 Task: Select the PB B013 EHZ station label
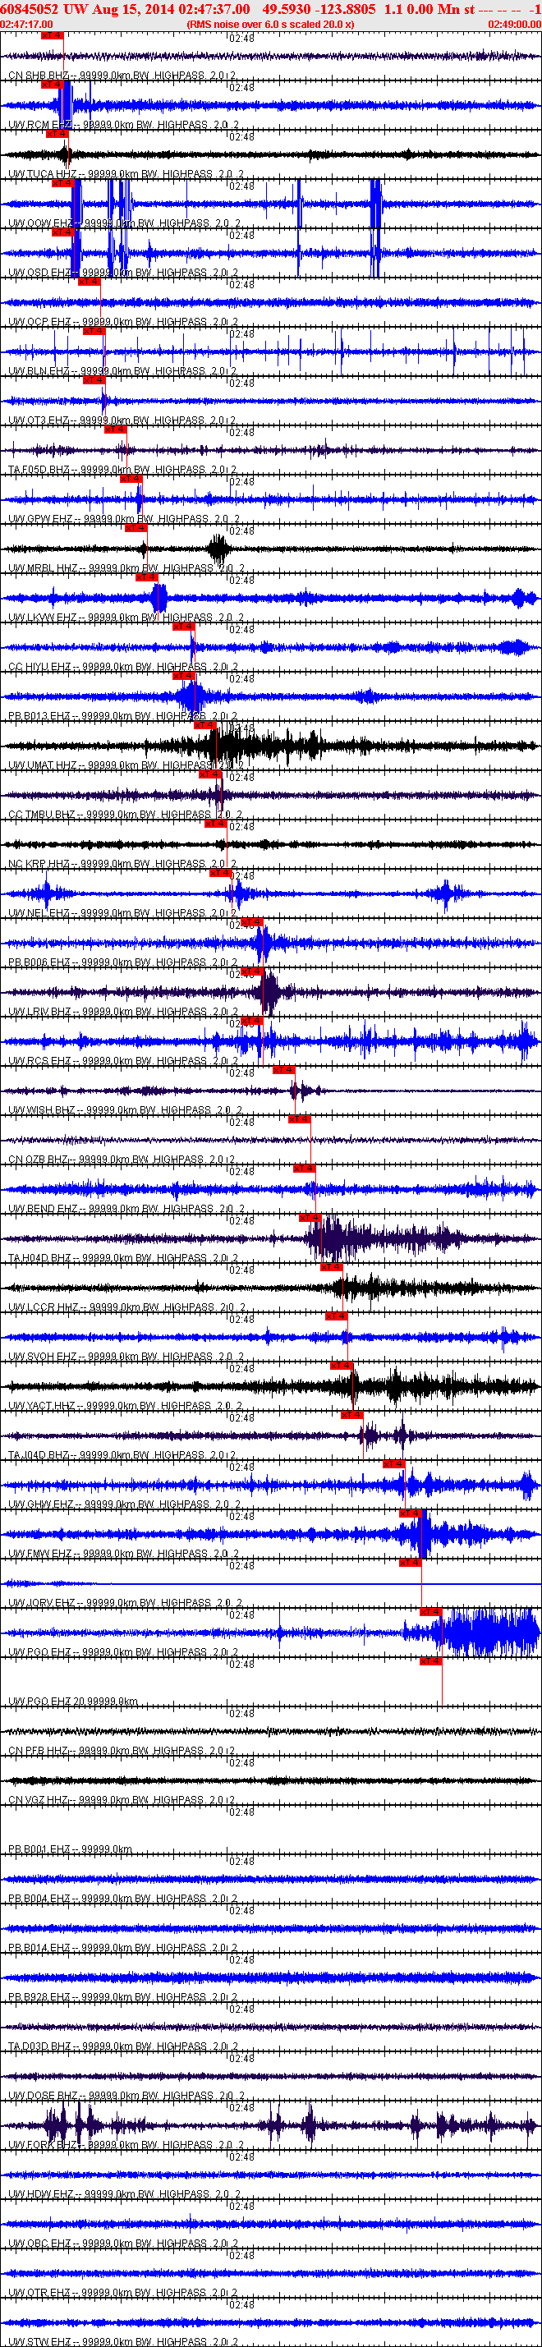click(x=123, y=715)
